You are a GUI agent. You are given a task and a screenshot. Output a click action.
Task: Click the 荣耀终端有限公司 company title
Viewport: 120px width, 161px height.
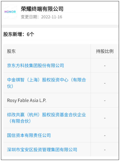click(x=42, y=9)
